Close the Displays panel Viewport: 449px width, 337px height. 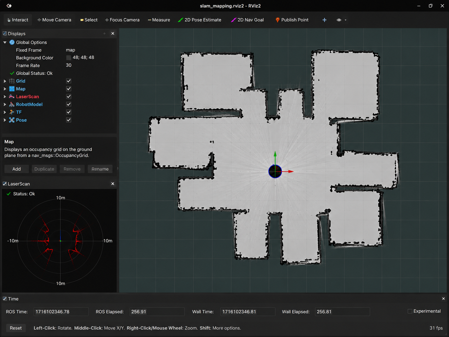click(x=113, y=34)
